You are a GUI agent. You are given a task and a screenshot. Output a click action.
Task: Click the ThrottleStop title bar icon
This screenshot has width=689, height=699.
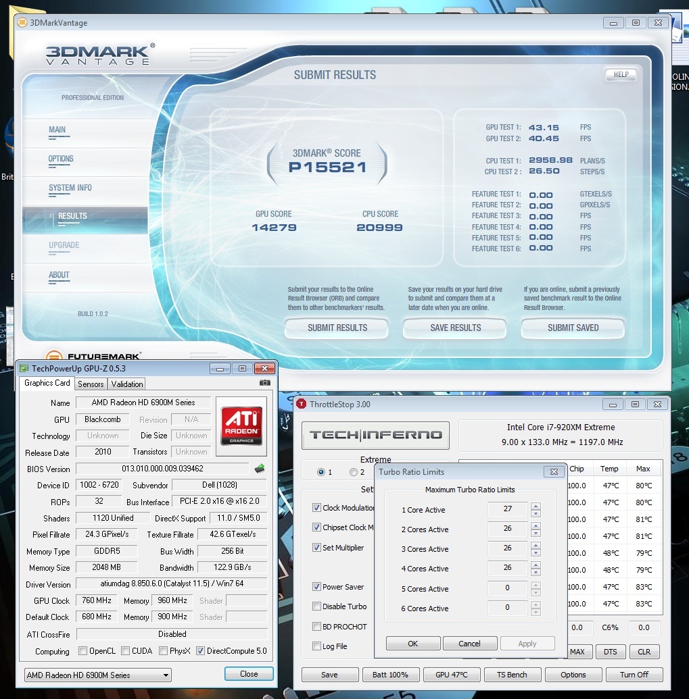302,405
